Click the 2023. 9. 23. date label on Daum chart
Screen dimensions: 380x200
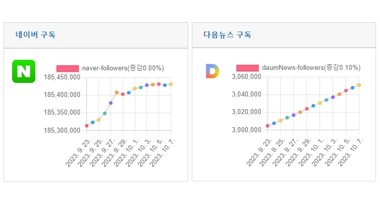(259, 152)
